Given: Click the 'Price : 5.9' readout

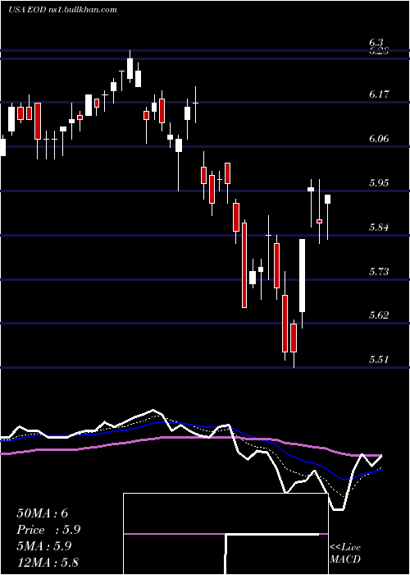Looking at the screenshot, I should (48, 530).
